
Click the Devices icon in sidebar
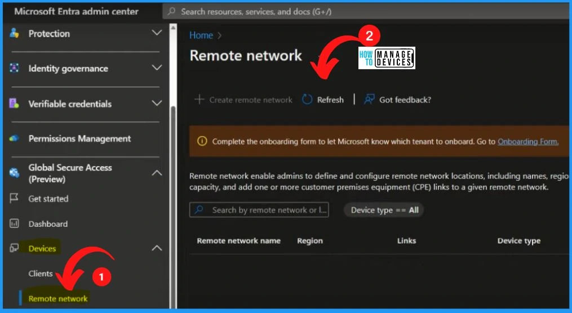[x=14, y=248]
